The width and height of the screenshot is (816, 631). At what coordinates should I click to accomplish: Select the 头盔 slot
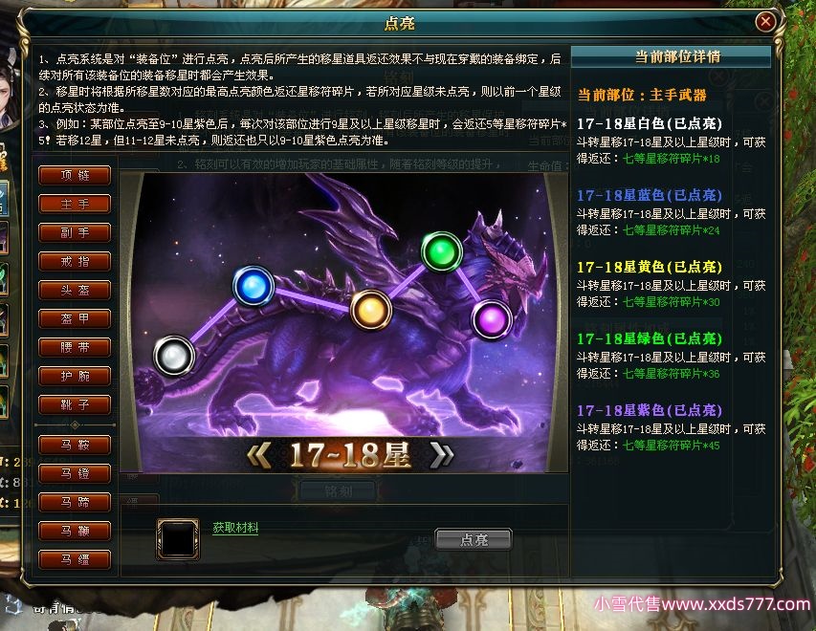(75, 290)
